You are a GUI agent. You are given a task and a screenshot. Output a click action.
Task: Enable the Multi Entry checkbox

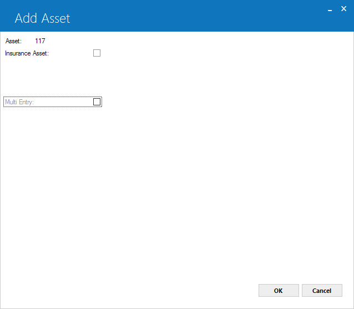pyautogui.click(x=97, y=102)
